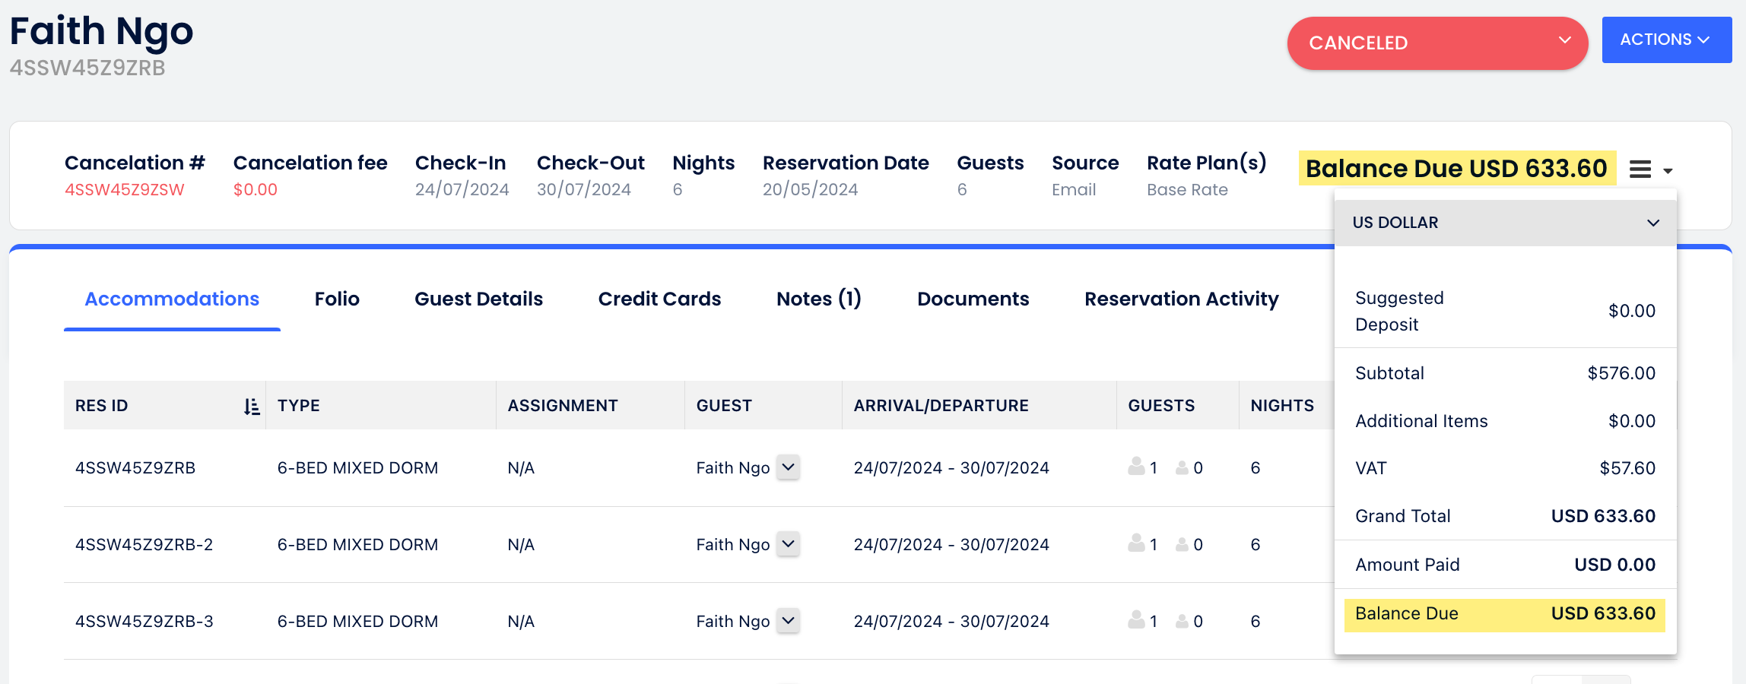1746x684 pixels.
Task: Open the Guest Details tab
Action: coord(478,299)
